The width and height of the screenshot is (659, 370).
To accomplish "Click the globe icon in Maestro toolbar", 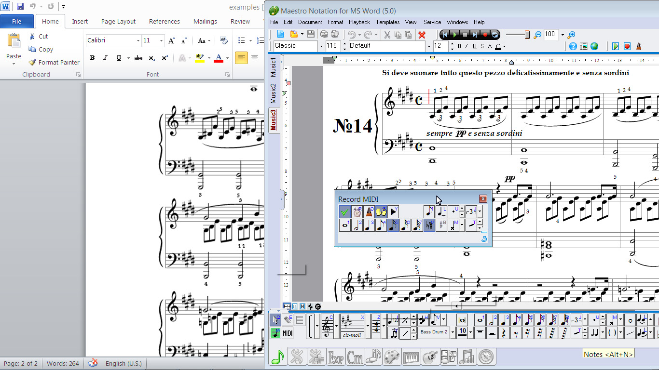I will coord(594,46).
